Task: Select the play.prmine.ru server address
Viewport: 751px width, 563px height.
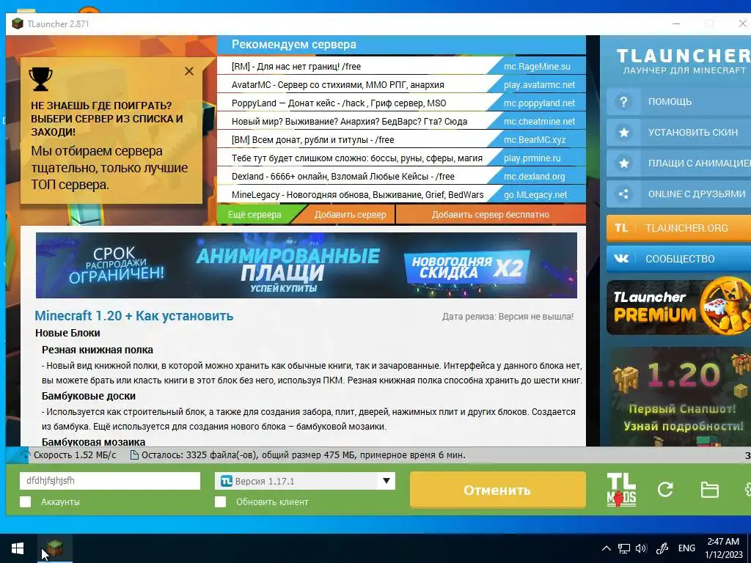Action: [x=532, y=158]
